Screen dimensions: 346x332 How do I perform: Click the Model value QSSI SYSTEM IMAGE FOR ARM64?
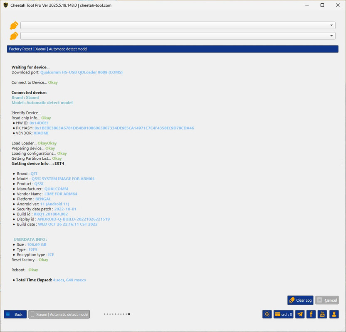point(63,178)
